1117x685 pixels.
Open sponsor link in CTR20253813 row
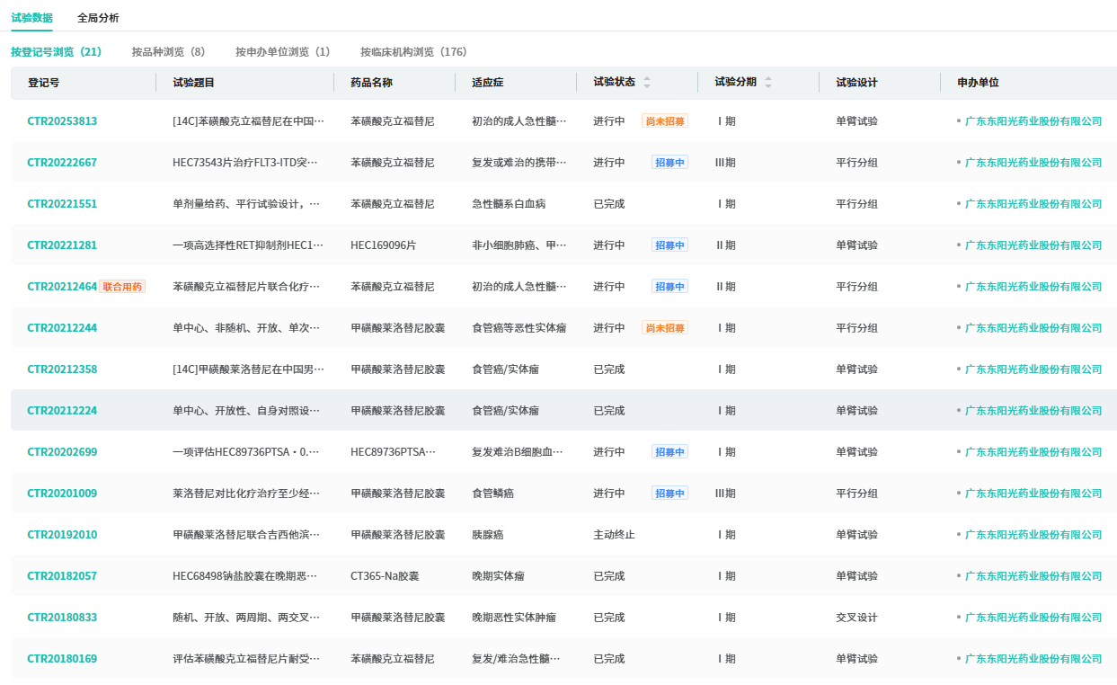click(1033, 121)
